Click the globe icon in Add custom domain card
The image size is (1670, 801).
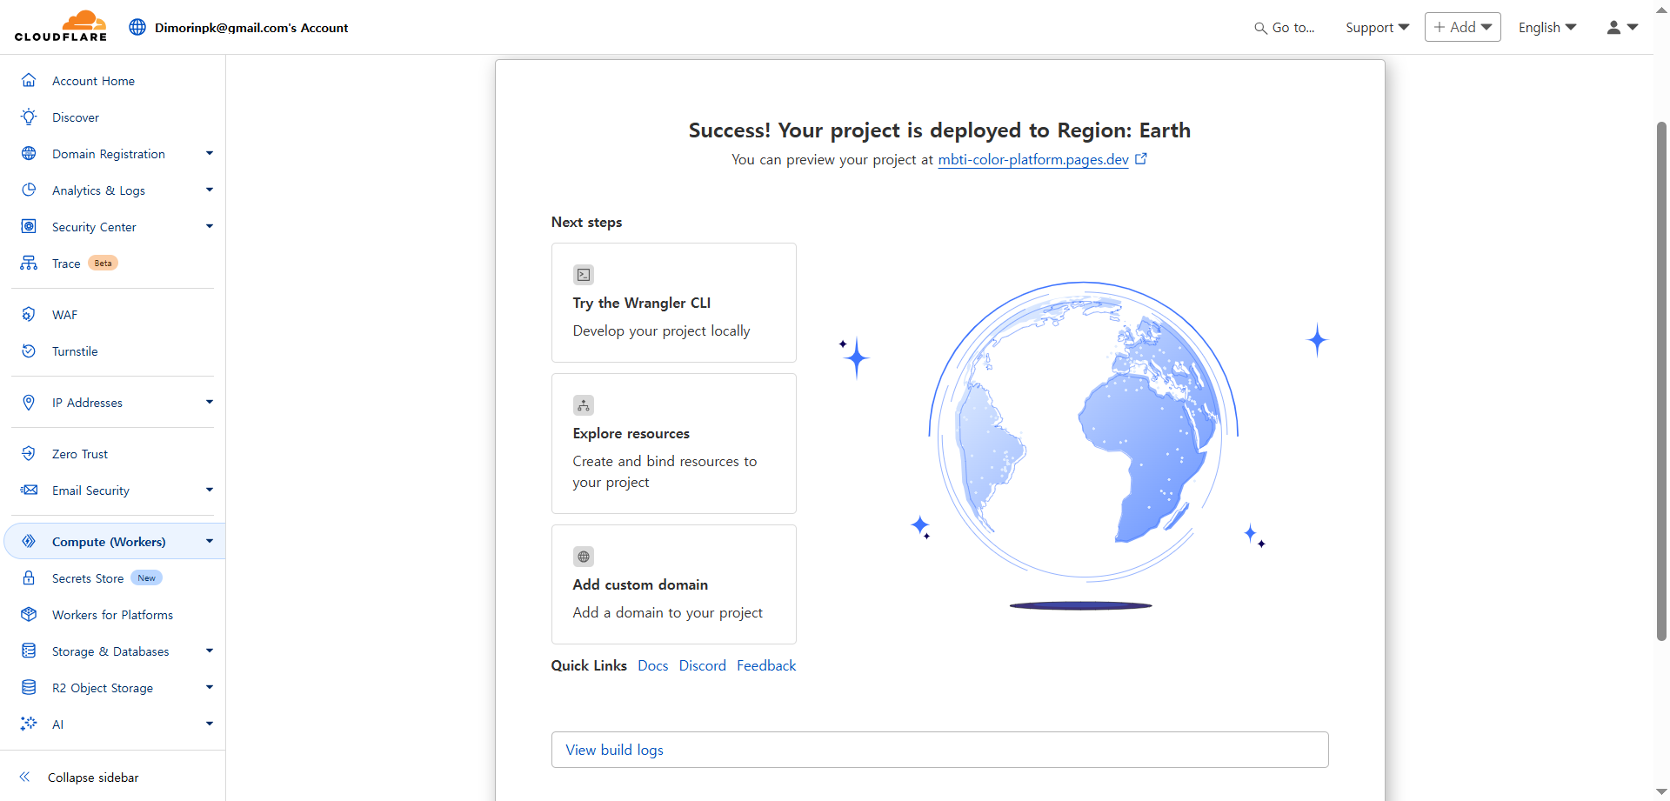(584, 557)
